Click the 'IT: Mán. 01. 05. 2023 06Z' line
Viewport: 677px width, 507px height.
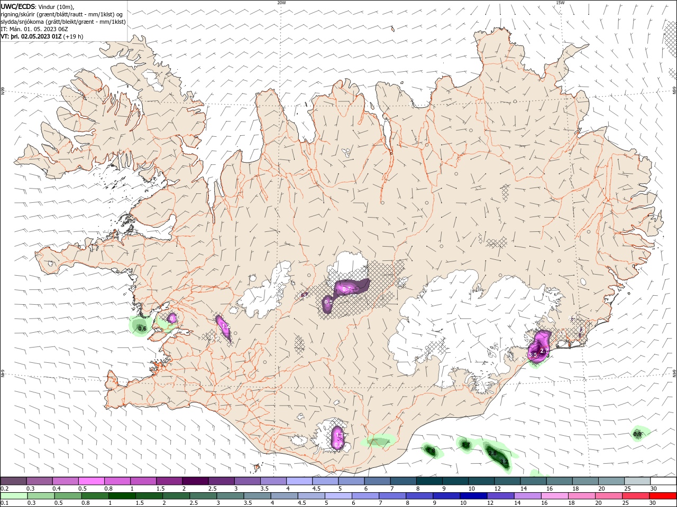click(x=35, y=29)
